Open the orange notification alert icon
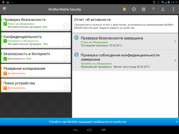Image resolution: width=179 pixels, height=134 pixels. click(x=124, y=9)
